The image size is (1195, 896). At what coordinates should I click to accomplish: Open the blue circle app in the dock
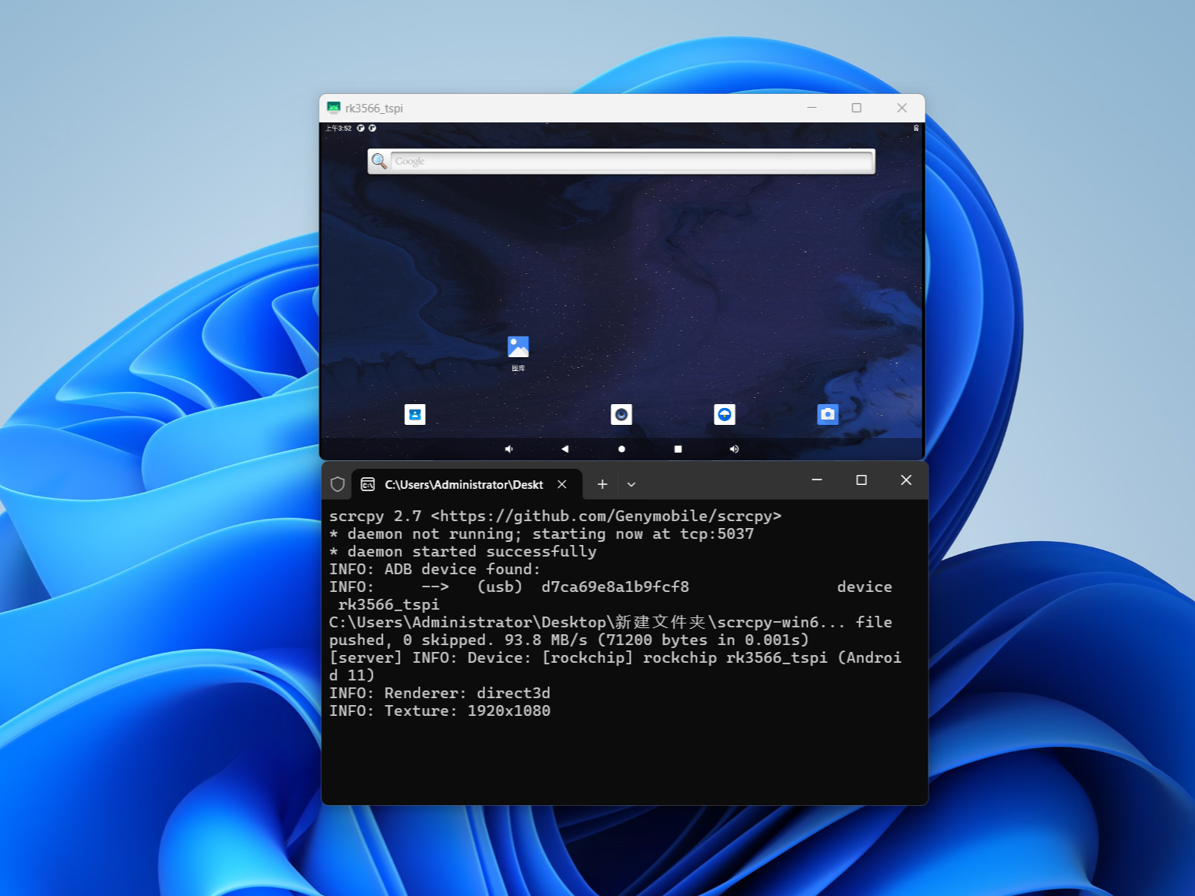point(725,414)
